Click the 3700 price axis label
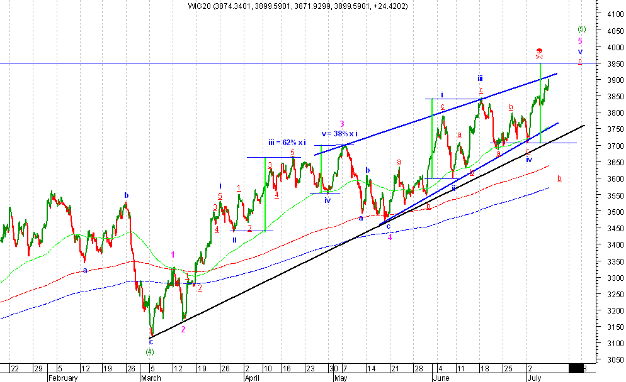The image size is (626, 382). (x=615, y=146)
